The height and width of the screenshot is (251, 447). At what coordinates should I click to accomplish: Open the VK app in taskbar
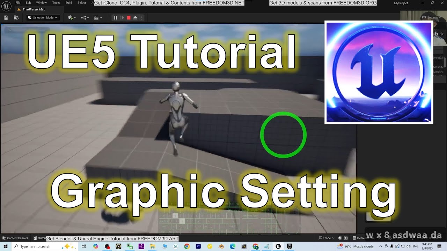pos(175,246)
